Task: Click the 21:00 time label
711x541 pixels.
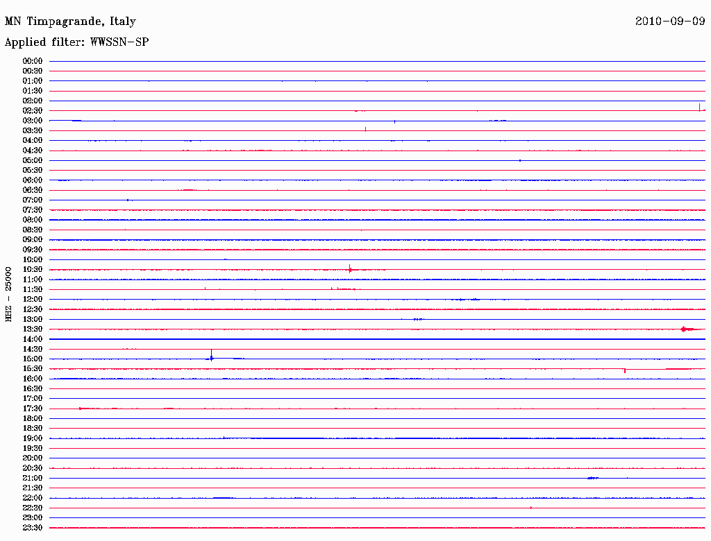Action: point(33,478)
